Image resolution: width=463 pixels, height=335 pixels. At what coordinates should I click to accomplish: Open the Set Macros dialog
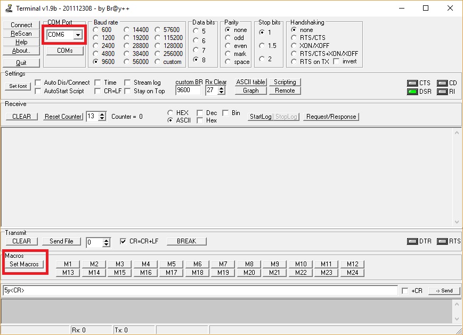pos(25,264)
